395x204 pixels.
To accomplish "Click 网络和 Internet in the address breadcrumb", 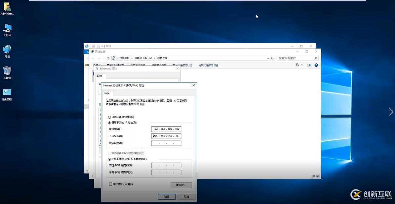I will pyautogui.click(x=143, y=58).
